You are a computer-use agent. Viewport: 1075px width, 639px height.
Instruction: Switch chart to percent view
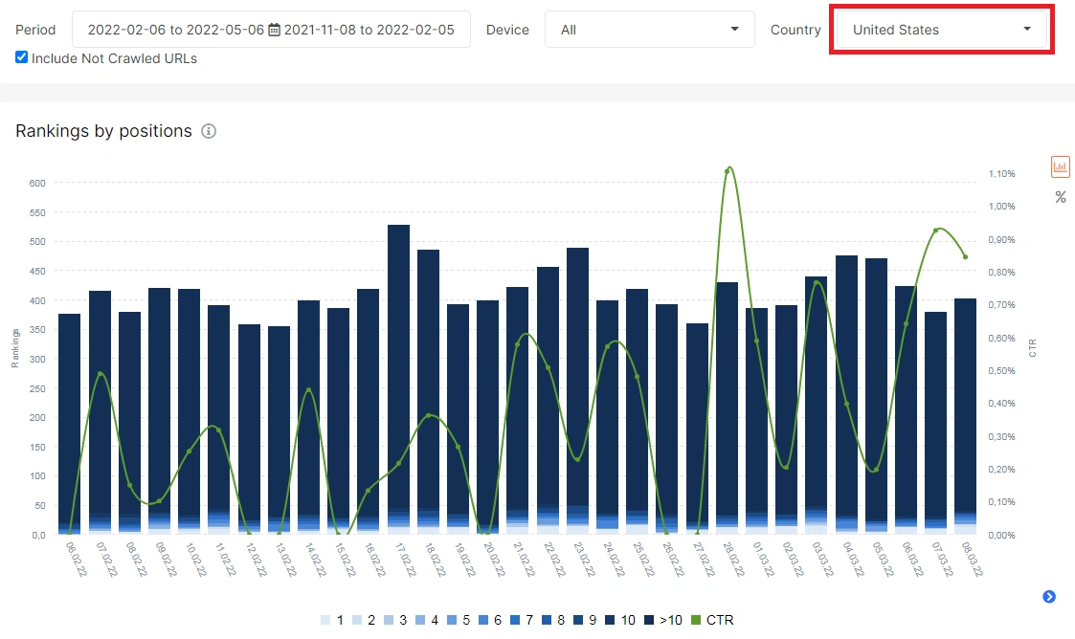coord(1060,197)
